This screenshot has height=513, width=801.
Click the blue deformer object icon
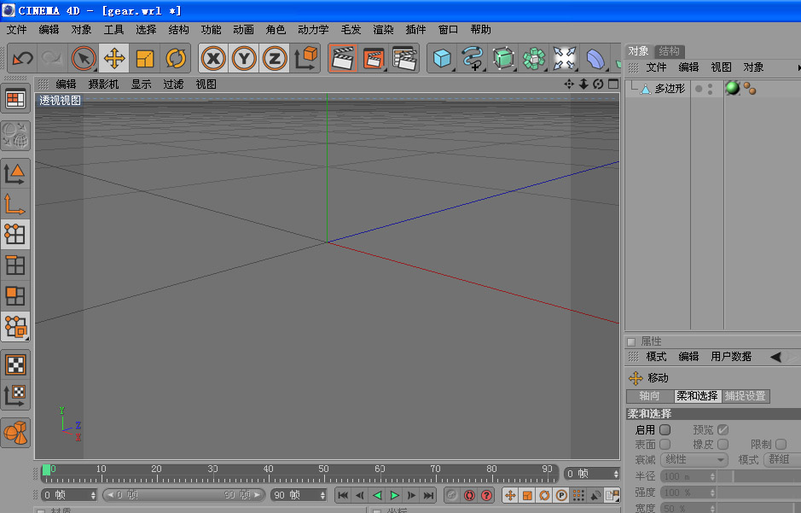595,58
